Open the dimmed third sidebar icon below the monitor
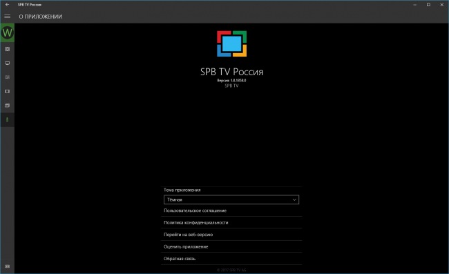The image size is (449, 274). pyautogui.click(x=7, y=77)
